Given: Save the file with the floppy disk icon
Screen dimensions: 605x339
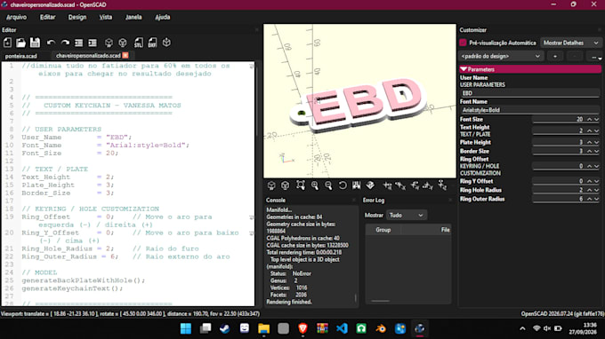Looking at the screenshot, I should coord(35,43).
